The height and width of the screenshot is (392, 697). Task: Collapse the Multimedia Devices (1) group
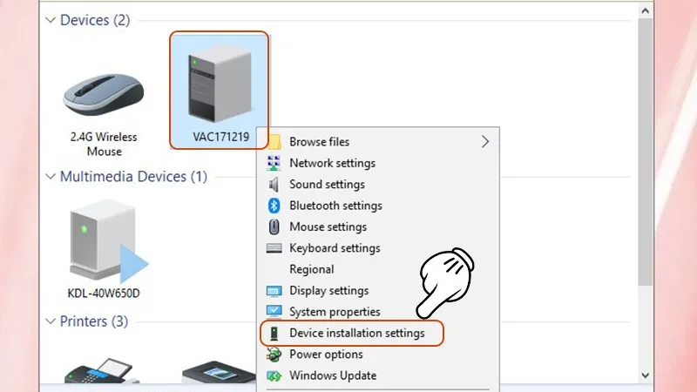click(50, 177)
